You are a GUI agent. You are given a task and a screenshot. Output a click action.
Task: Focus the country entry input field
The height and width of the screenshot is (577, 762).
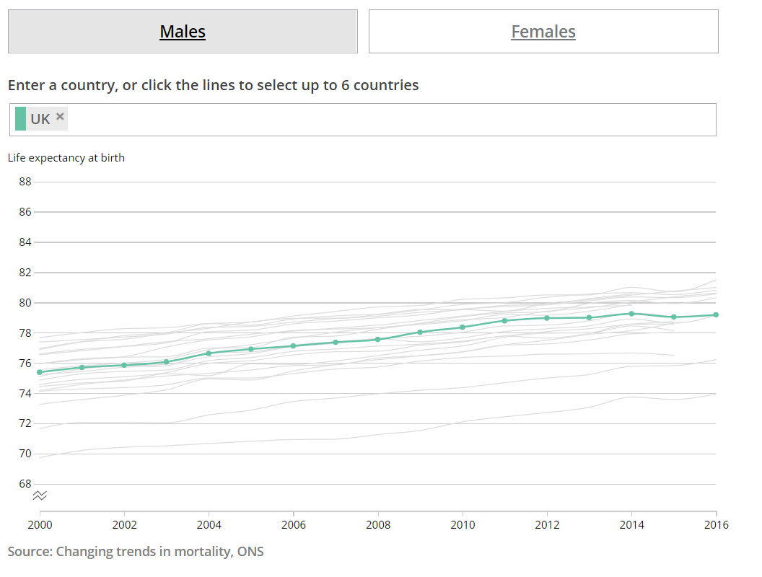(x=390, y=120)
